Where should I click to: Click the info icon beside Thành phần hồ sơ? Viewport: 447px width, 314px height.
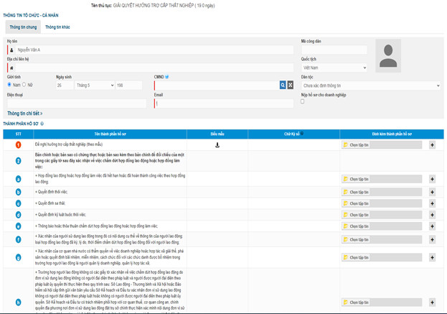click(42, 124)
